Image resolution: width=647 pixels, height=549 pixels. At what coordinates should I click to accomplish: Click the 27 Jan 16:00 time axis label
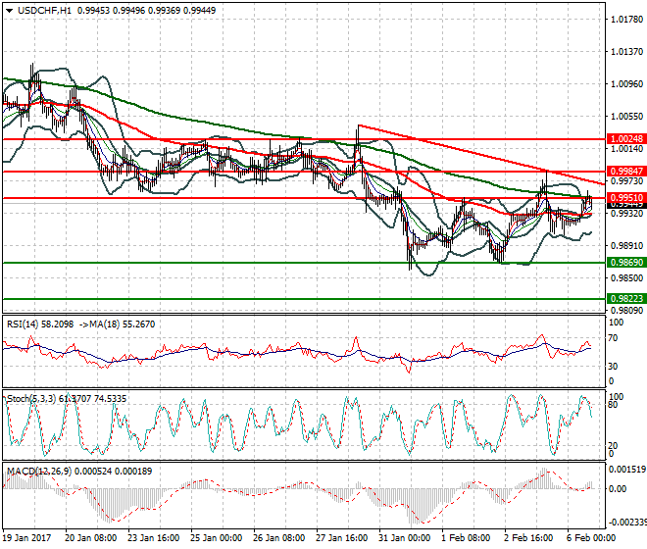click(342, 538)
